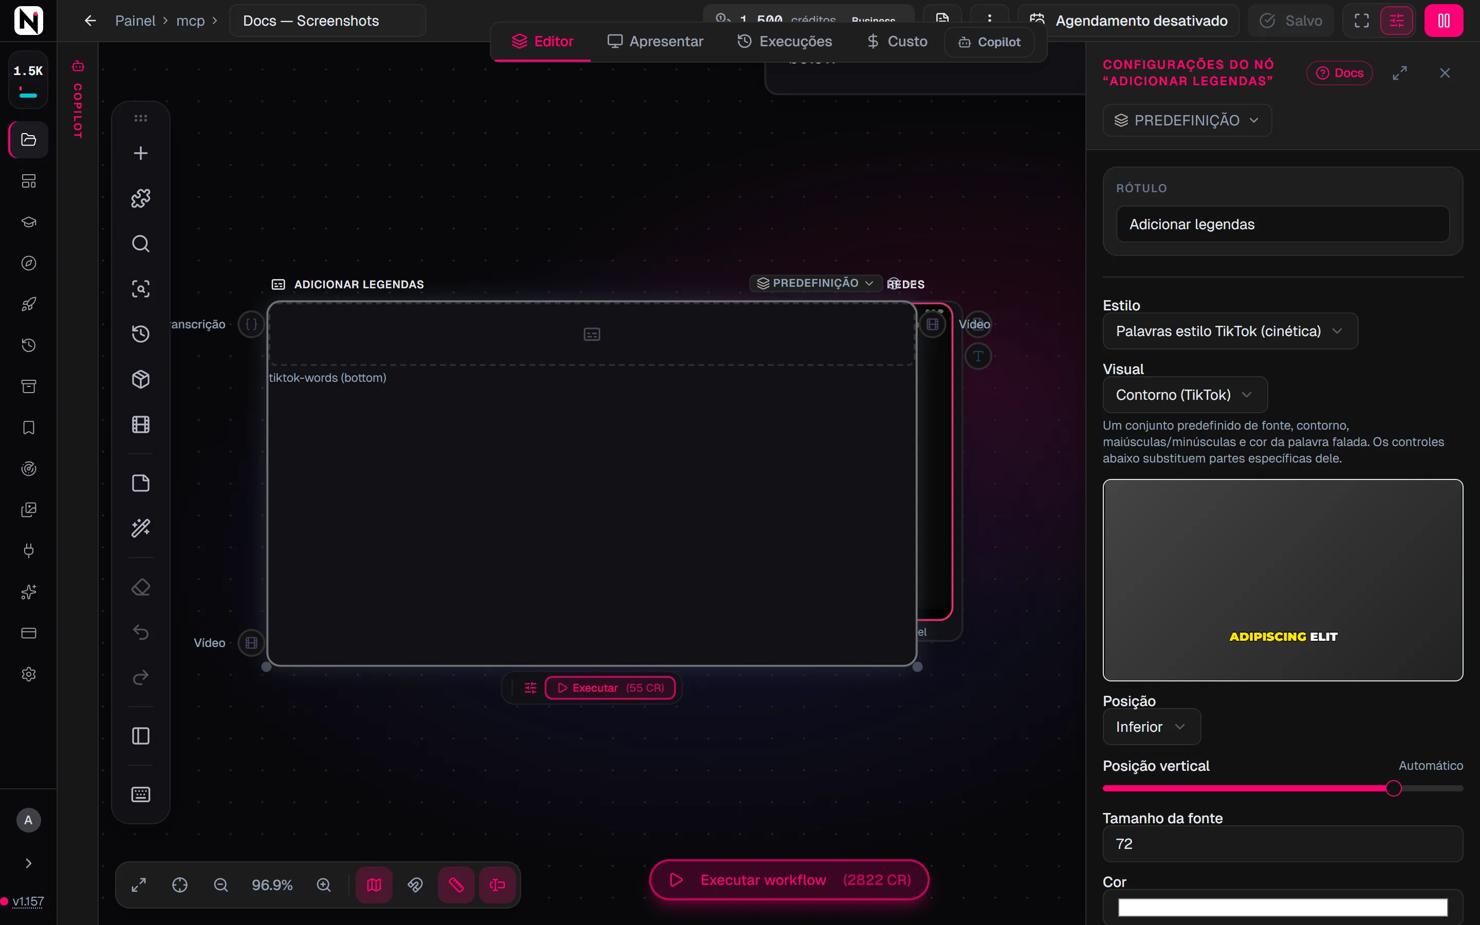Open the folder icon in left sidebar
This screenshot has height=925, width=1480.
click(29, 140)
